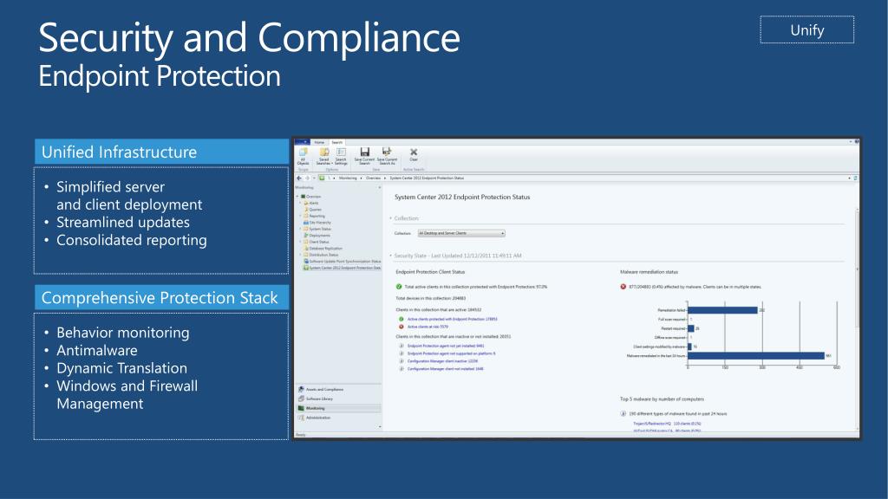Clear the active search with X icon
Screen dimensions: 888x499
point(414,154)
